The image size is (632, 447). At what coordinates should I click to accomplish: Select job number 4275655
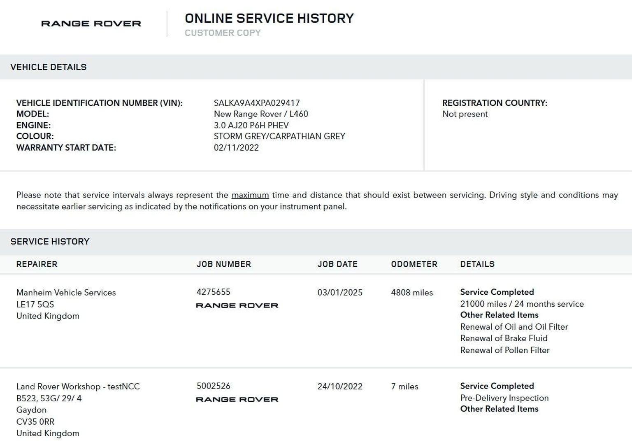[x=213, y=292]
